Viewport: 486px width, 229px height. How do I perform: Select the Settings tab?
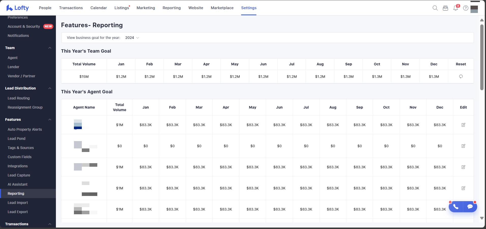coord(249,8)
